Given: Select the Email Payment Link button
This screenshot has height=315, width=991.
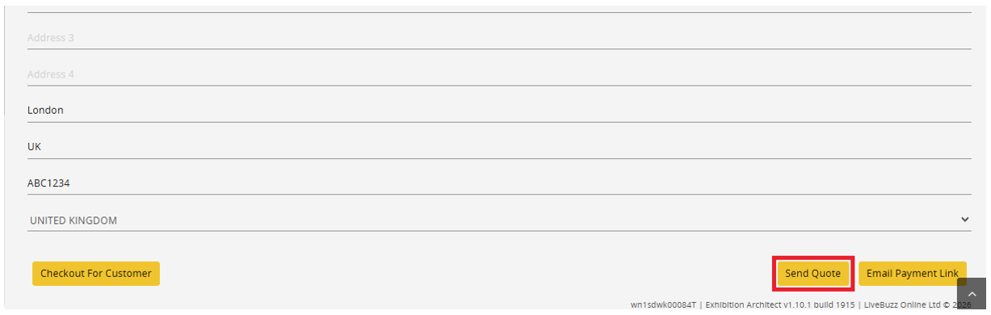Looking at the screenshot, I should (912, 274).
